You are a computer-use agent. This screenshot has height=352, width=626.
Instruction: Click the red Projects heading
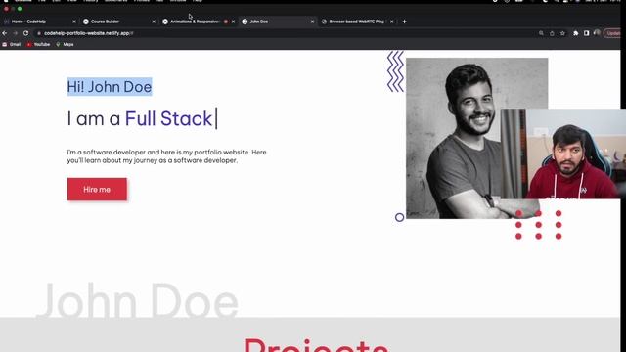point(316,344)
